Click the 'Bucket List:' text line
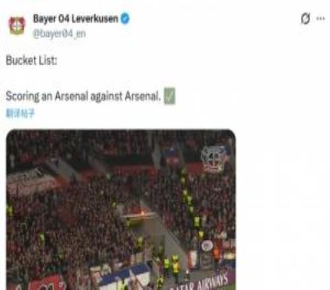Viewport: 330px width, 290px height. tap(32, 60)
